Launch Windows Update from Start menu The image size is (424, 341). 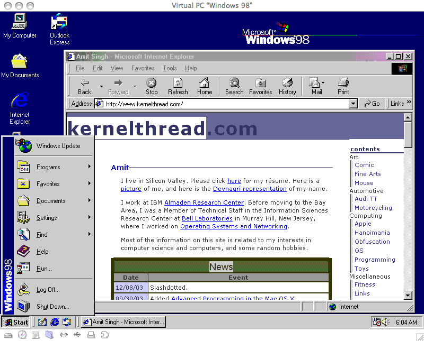(54, 146)
